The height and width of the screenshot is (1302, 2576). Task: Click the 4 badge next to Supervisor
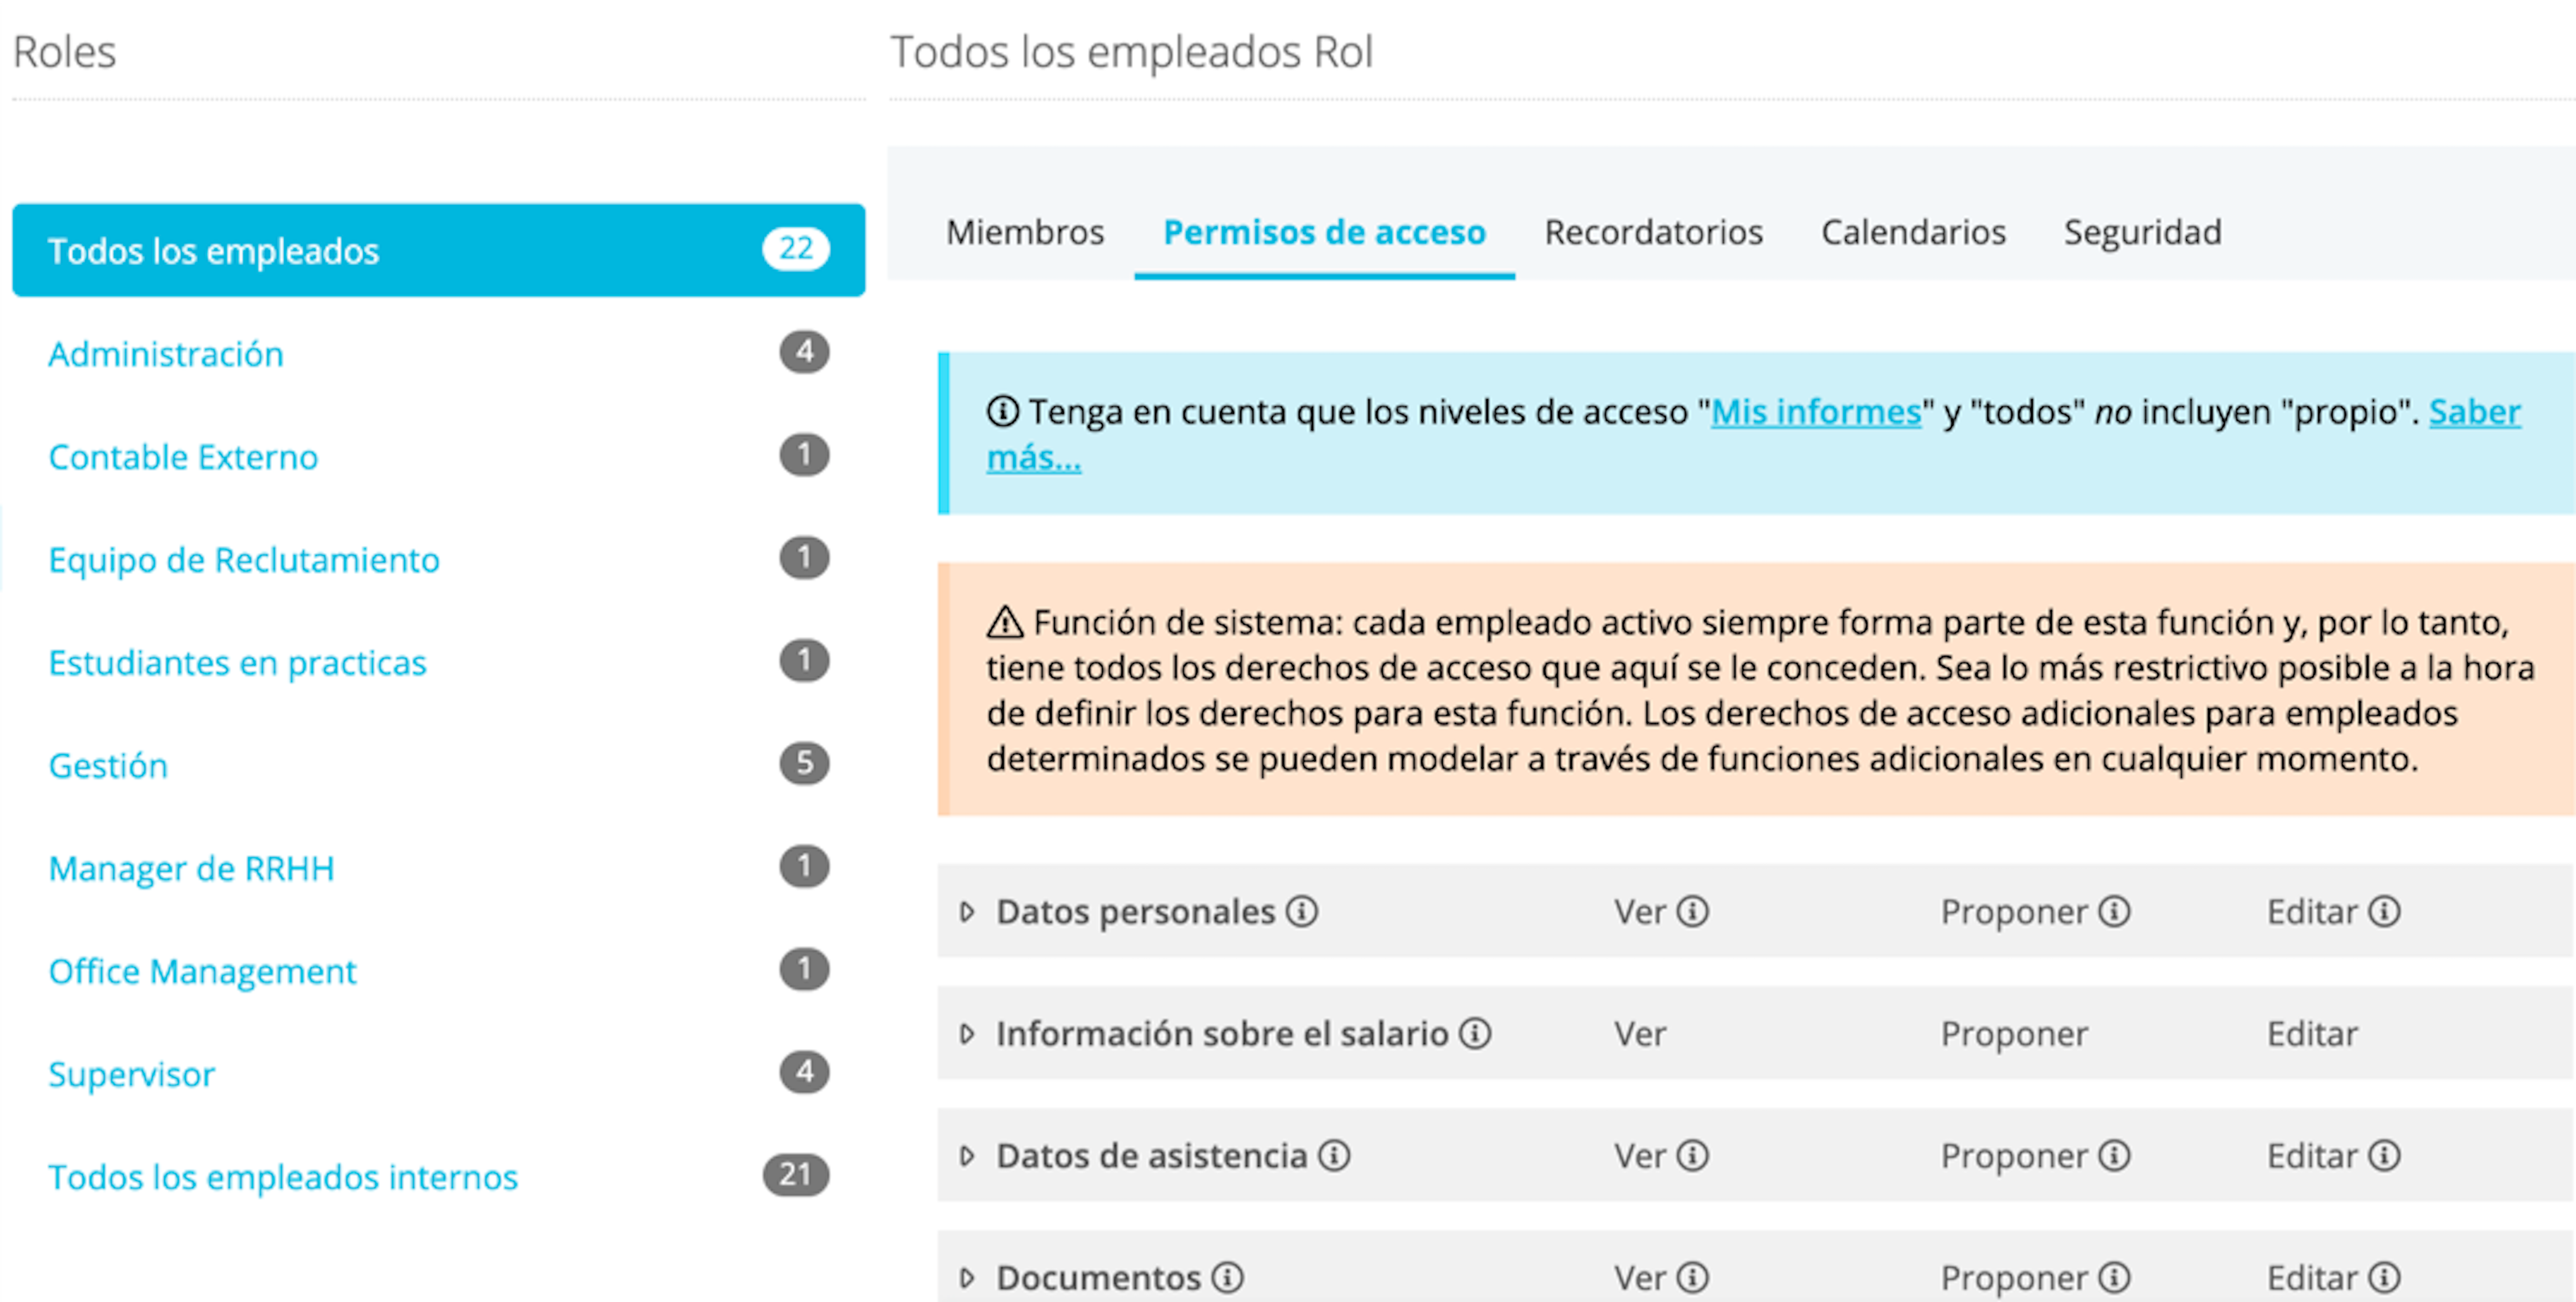[x=804, y=1071]
